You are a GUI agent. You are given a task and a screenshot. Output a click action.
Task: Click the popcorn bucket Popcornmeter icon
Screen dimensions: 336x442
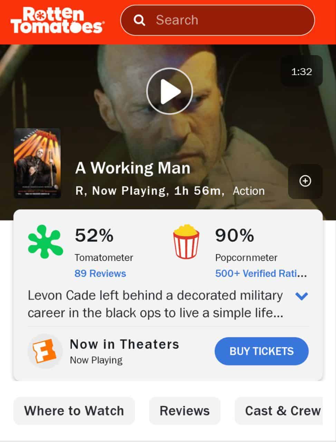pyautogui.click(x=186, y=241)
